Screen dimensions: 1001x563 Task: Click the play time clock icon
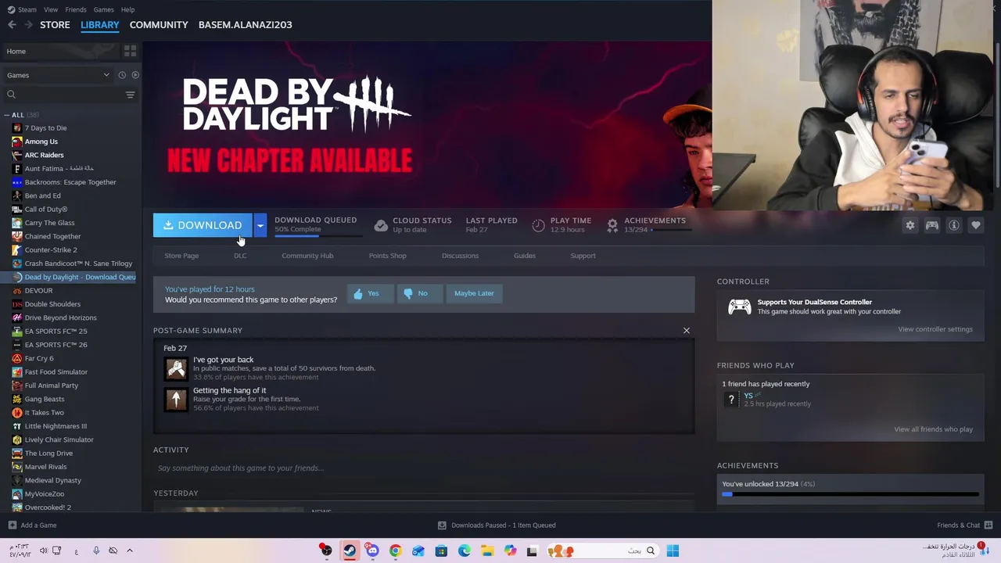pyautogui.click(x=538, y=225)
